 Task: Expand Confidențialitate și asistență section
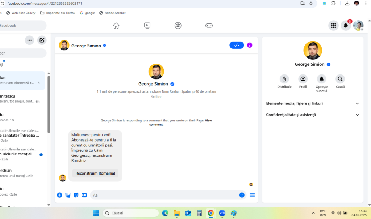[x=313, y=115]
